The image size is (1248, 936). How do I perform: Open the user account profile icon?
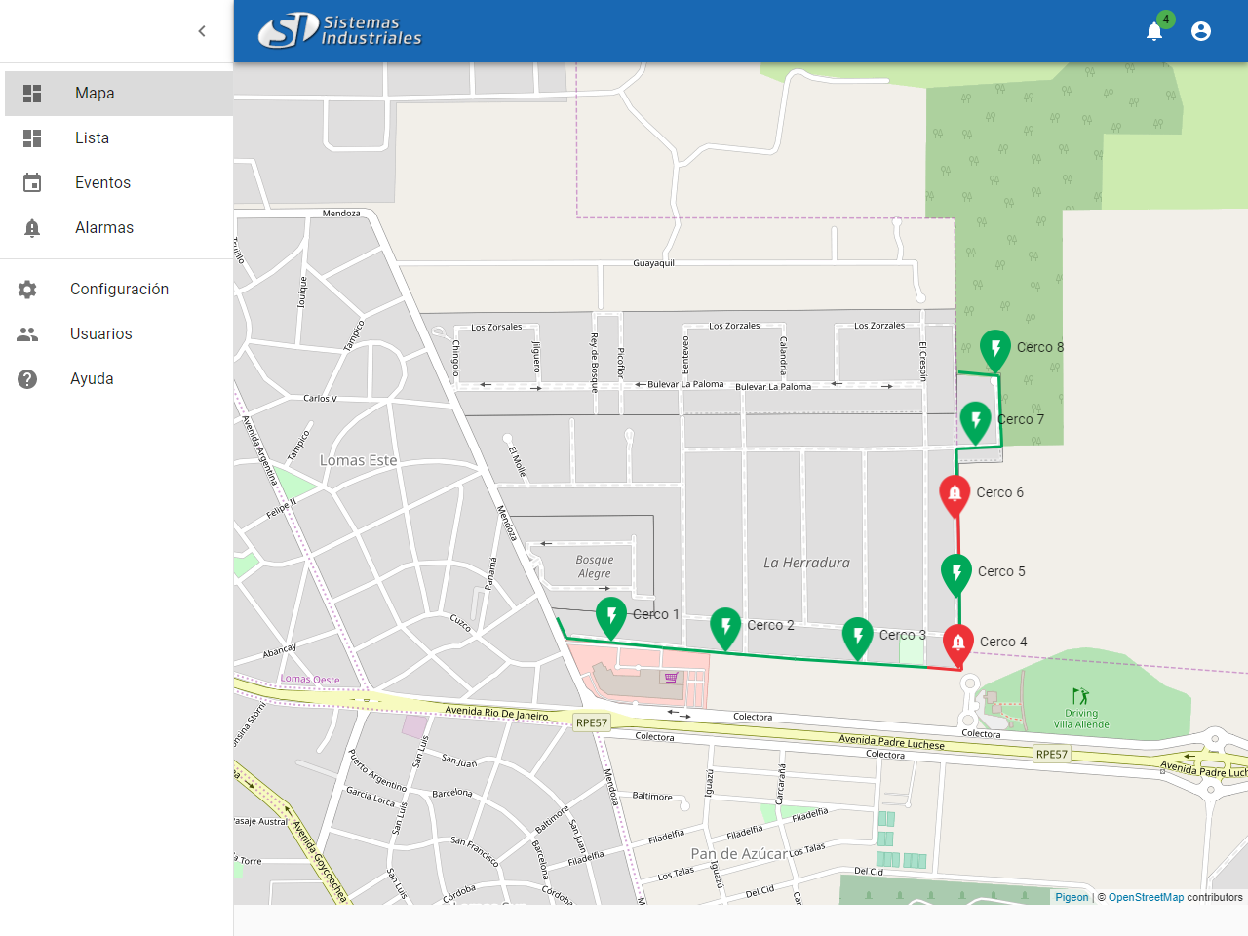click(x=1201, y=31)
